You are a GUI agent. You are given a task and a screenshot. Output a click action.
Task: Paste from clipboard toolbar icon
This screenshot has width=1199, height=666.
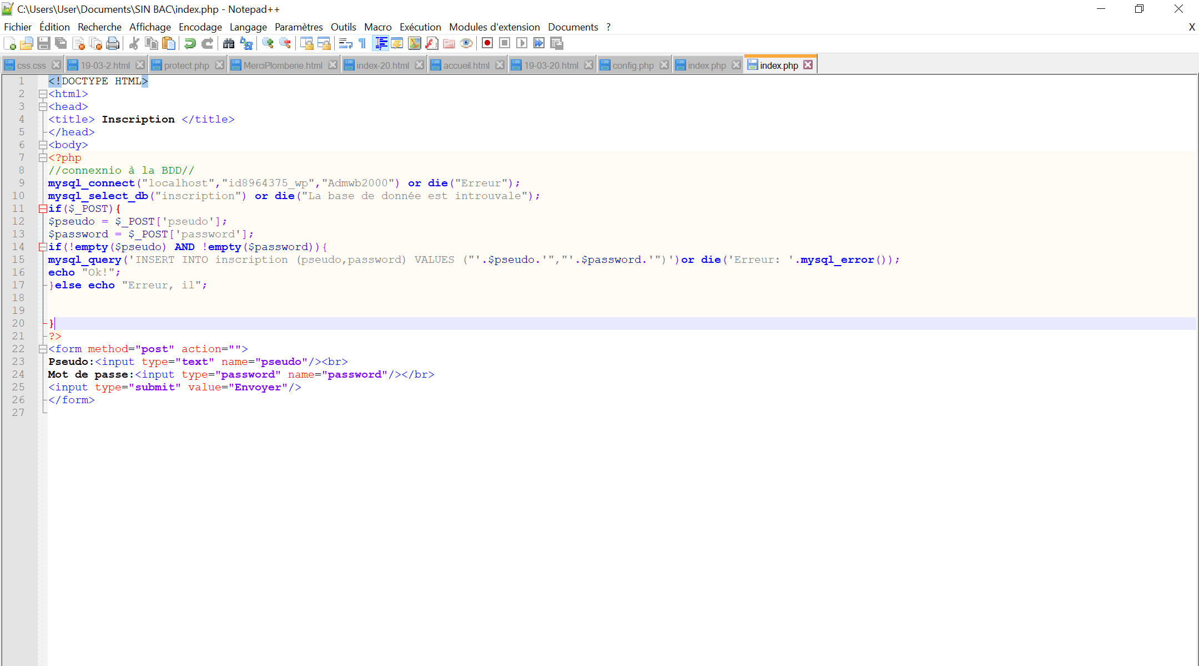(x=168, y=43)
